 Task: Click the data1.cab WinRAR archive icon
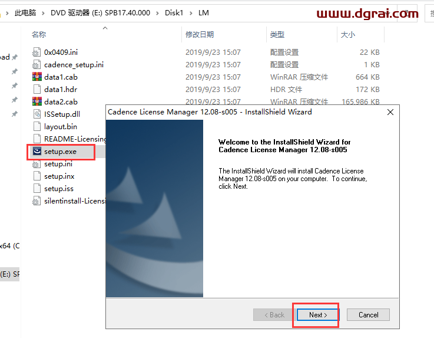click(37, 77)
